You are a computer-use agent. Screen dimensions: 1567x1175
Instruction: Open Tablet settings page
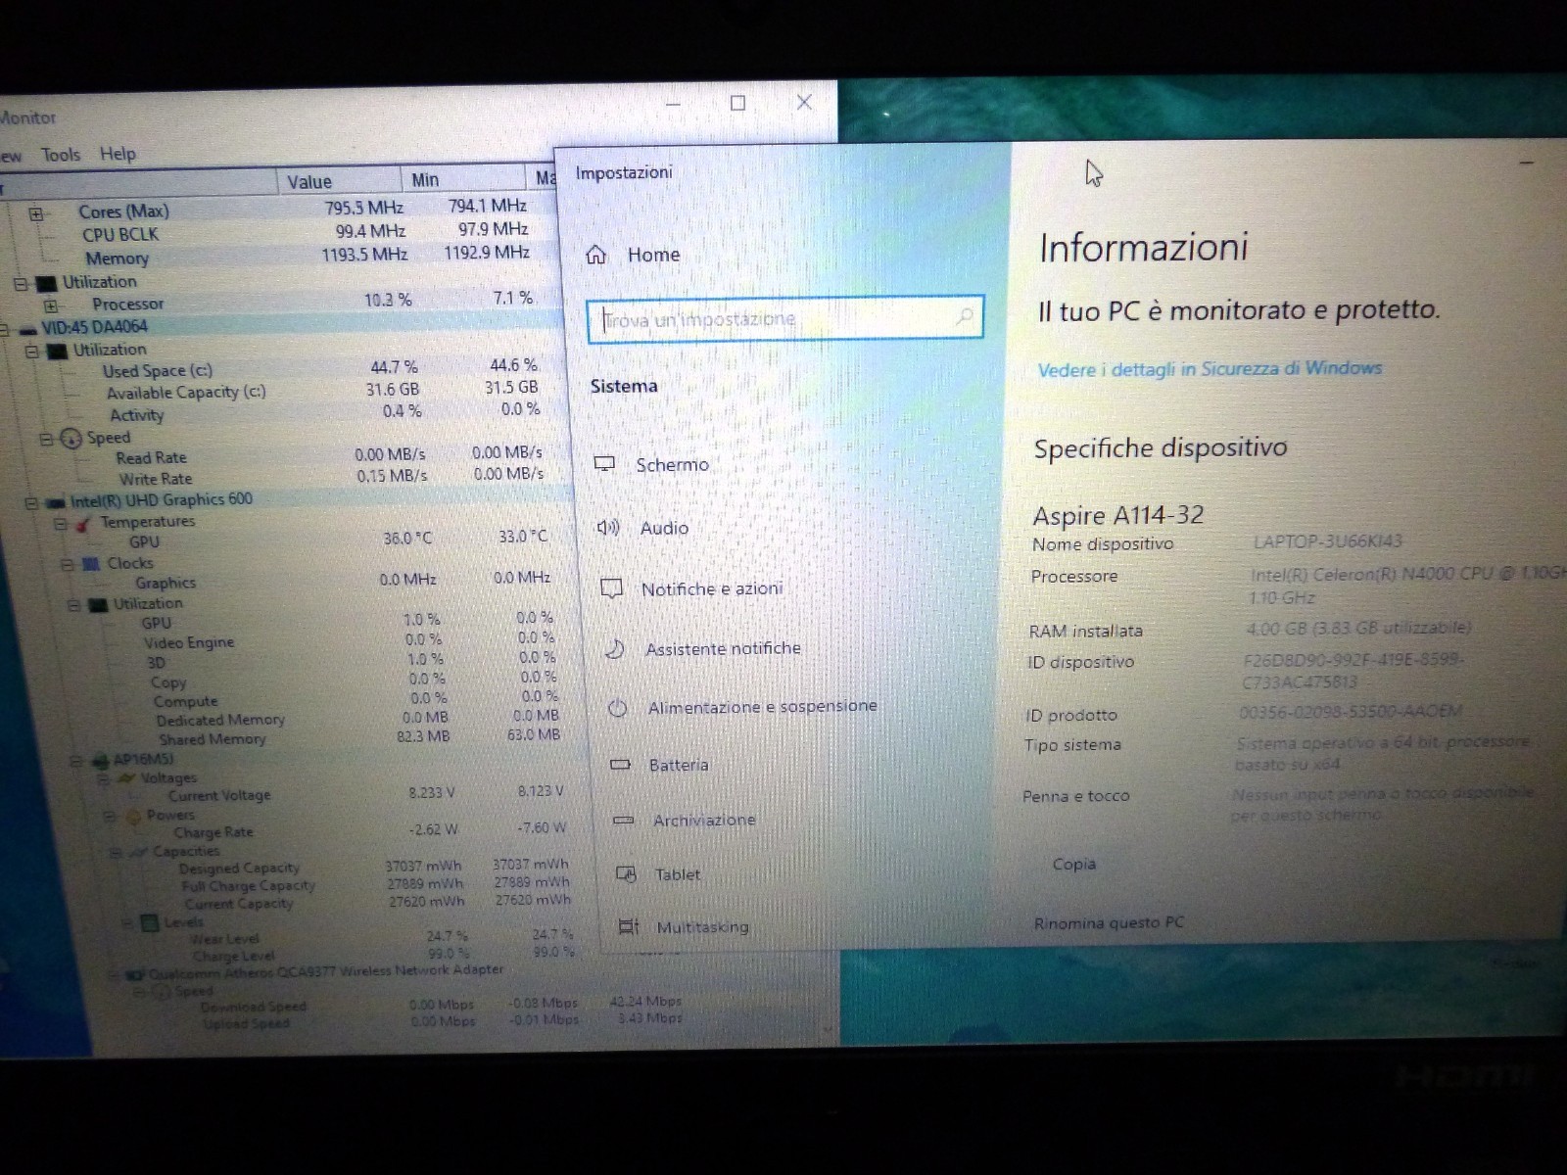(677, 874)
